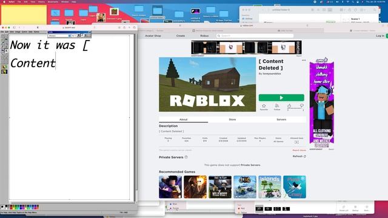This screenshot has height=218, width=388.
Task: Open the Wild West recommended game thumbnail
Action: [220, 187]
